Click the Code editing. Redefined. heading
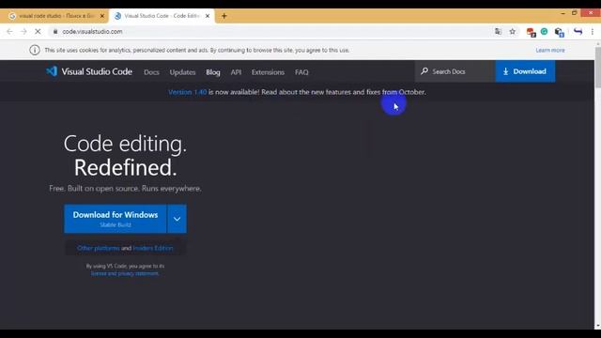 [x=125, y=156]
